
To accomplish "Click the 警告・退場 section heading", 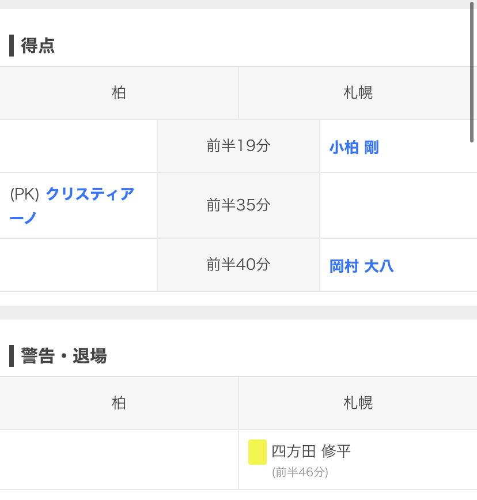I will click(x=64, y=356).
